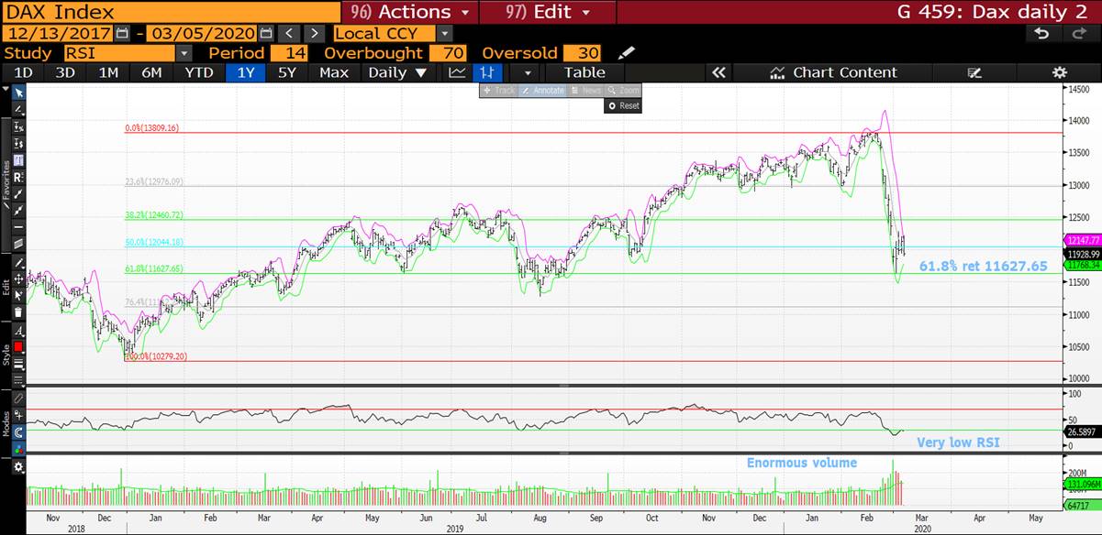Toggle Annotate mode

click(x=542, y=91)
